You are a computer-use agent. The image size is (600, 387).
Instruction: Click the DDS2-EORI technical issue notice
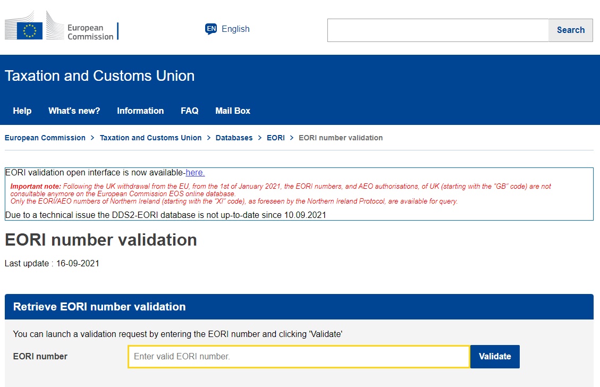point(166,215)
